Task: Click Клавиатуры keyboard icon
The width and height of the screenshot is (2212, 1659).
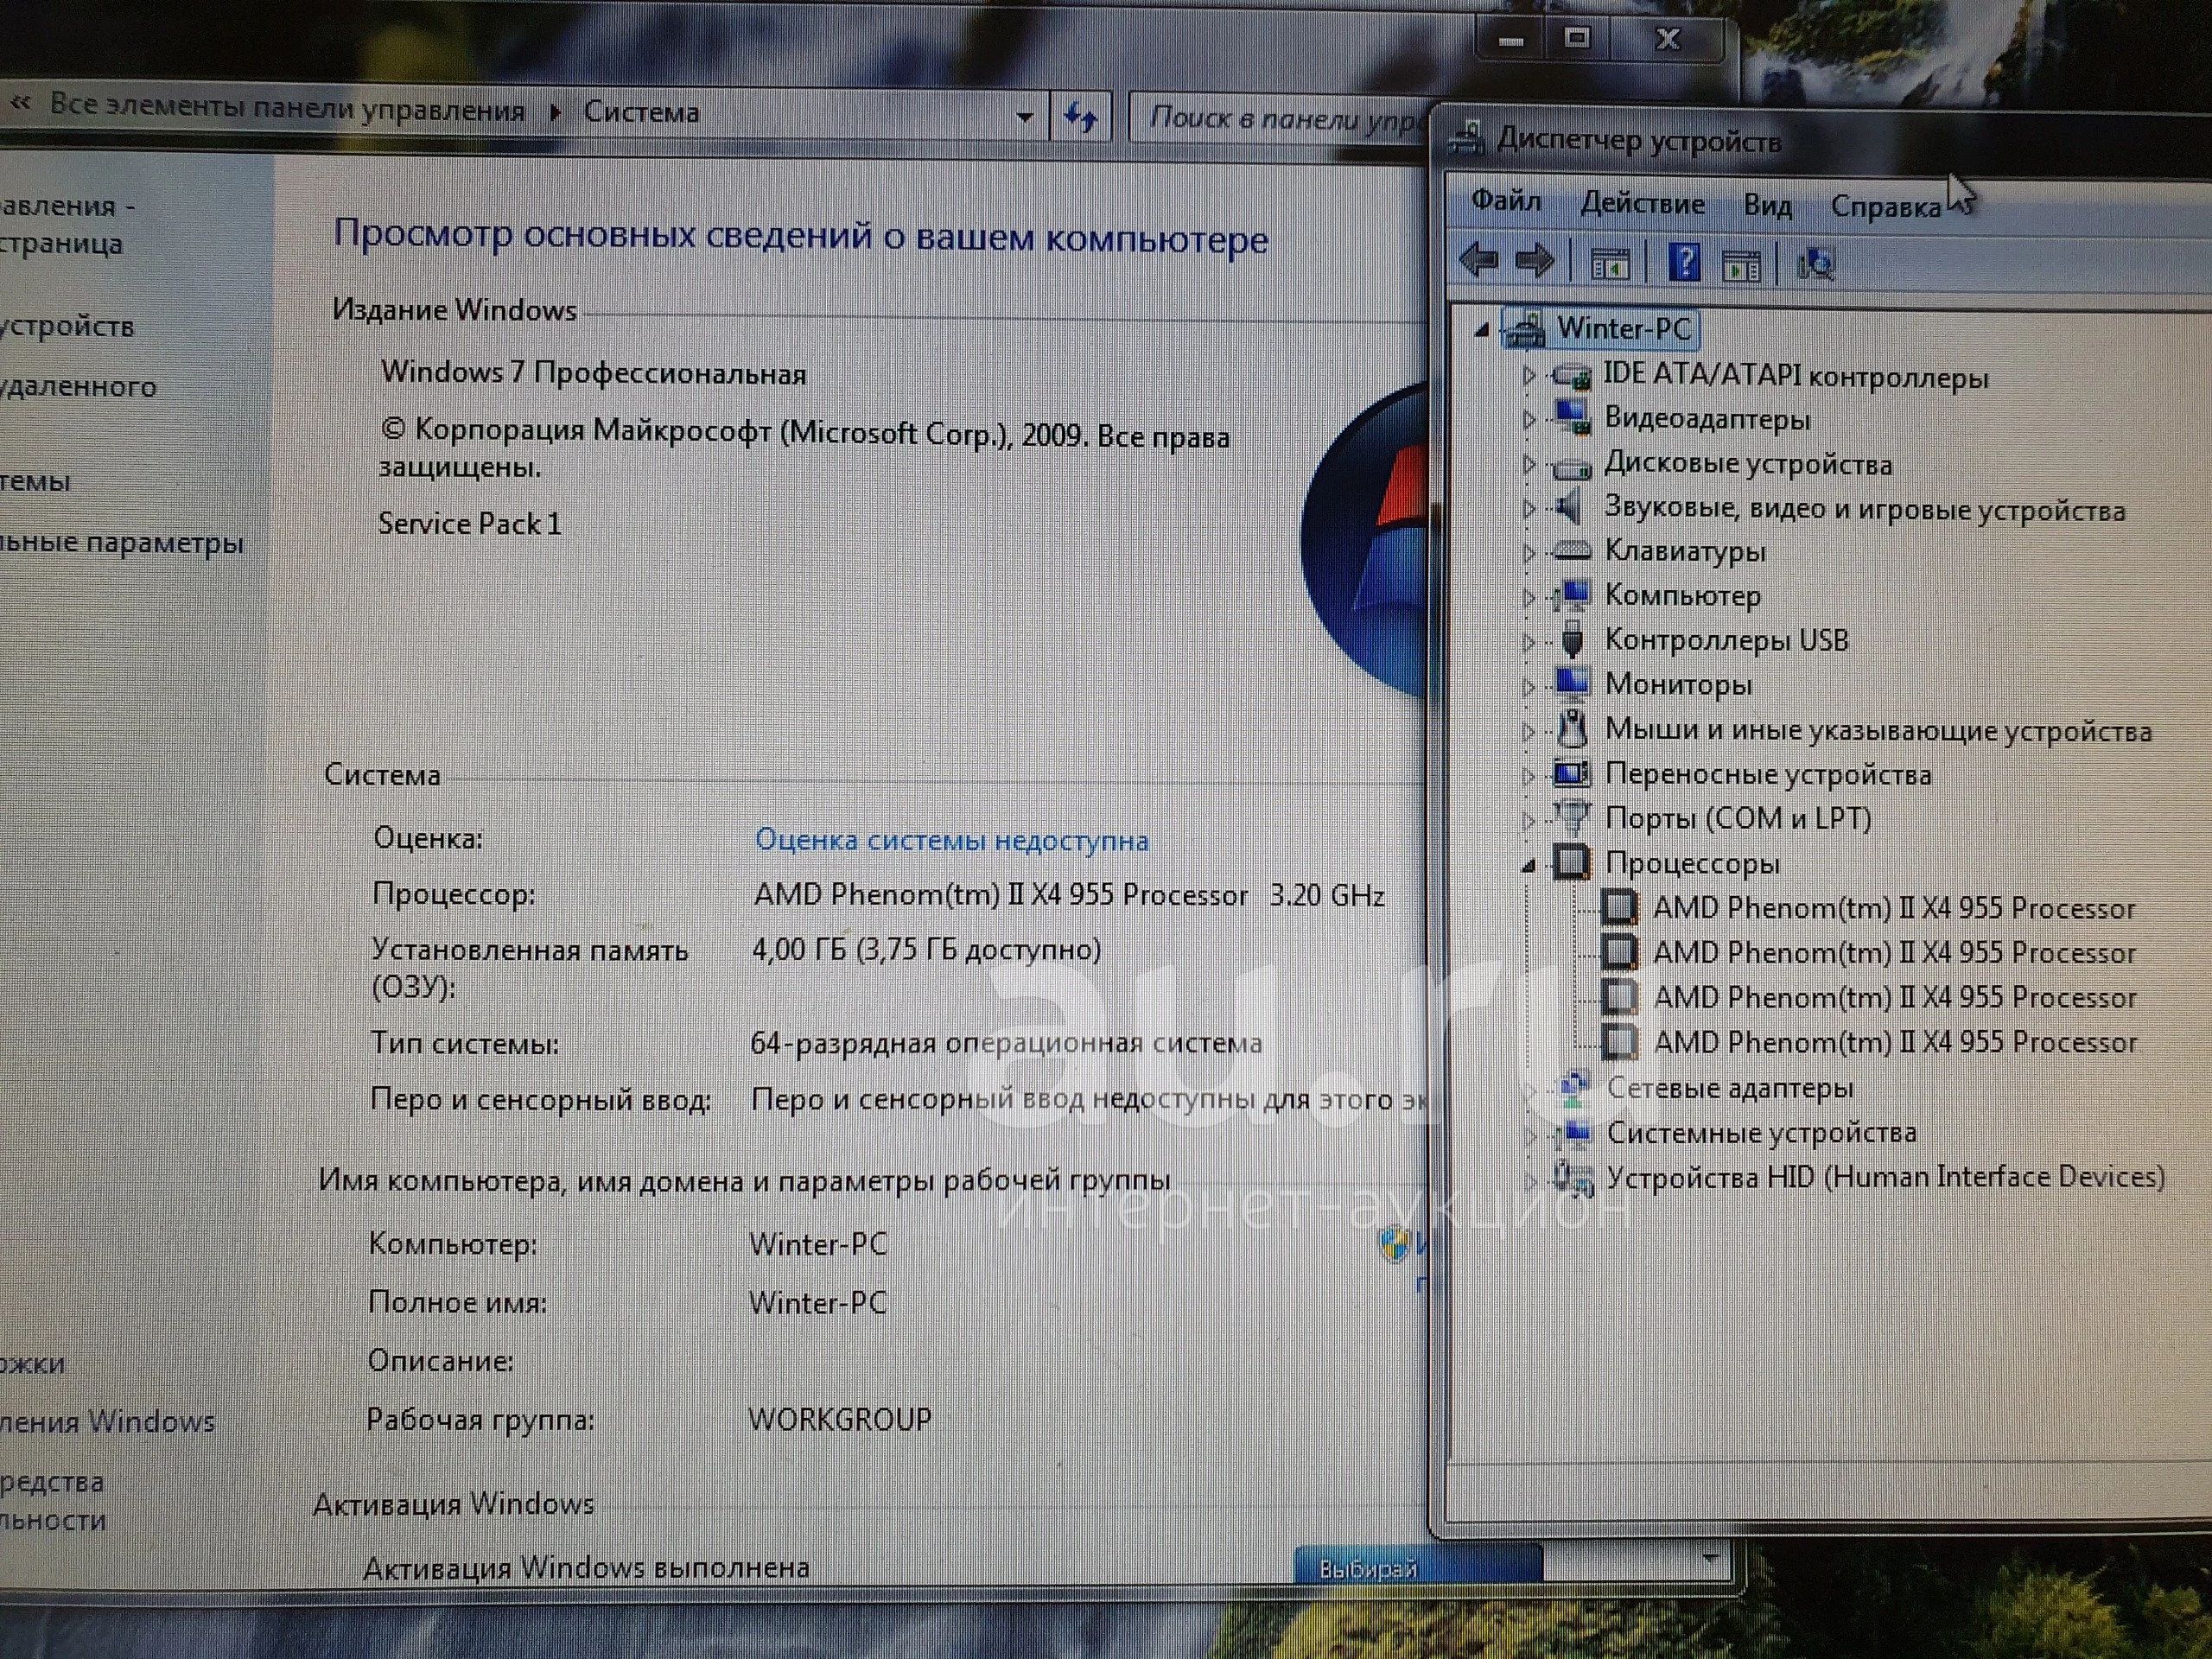Action: 1571,550
